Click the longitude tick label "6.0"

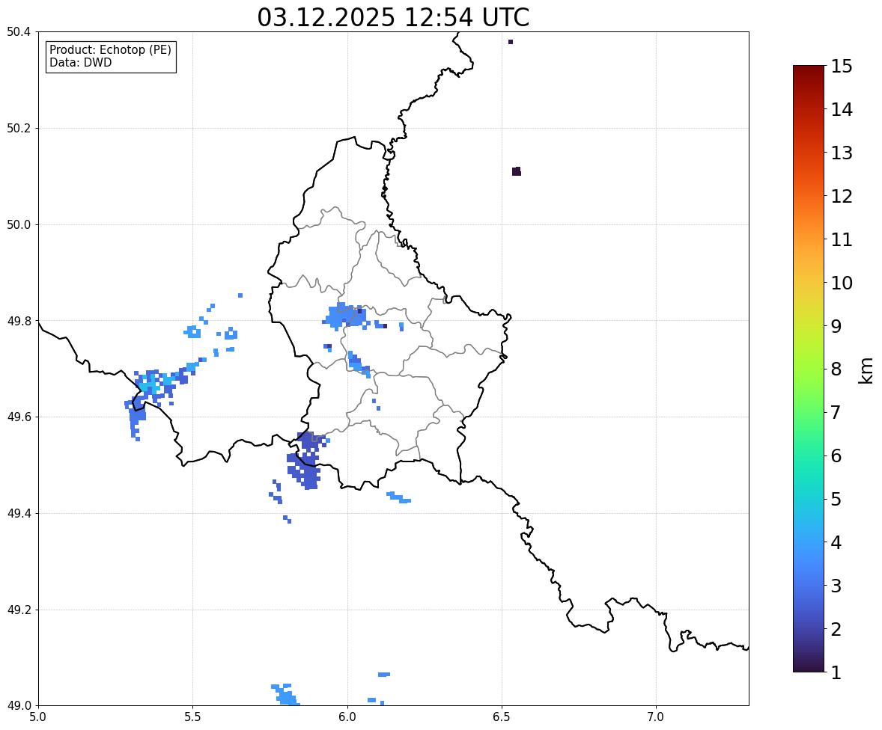tap(347, 717)
